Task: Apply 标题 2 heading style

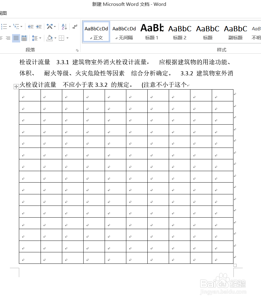Action: [180, 32]
